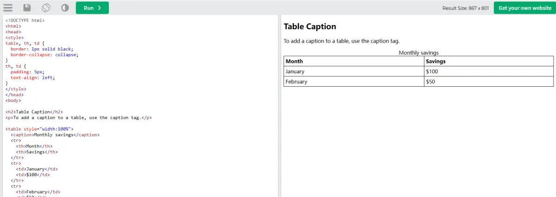Toggle the dark mode theme icon
Screen dimensions: 556x197
65,8
